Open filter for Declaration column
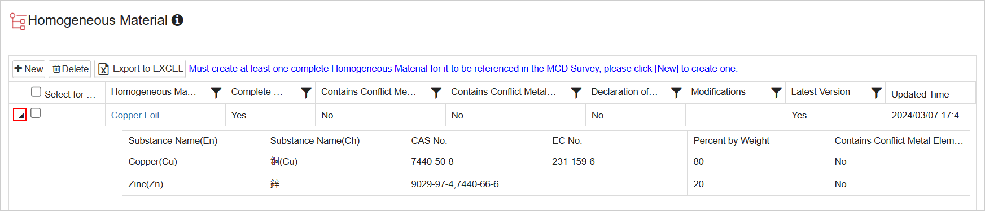The width and height of the screenshot is (985, 211). tap(676, 93)
